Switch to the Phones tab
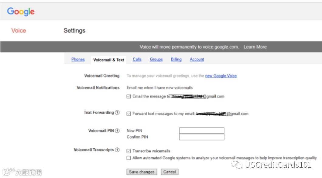 pos(78,59)
